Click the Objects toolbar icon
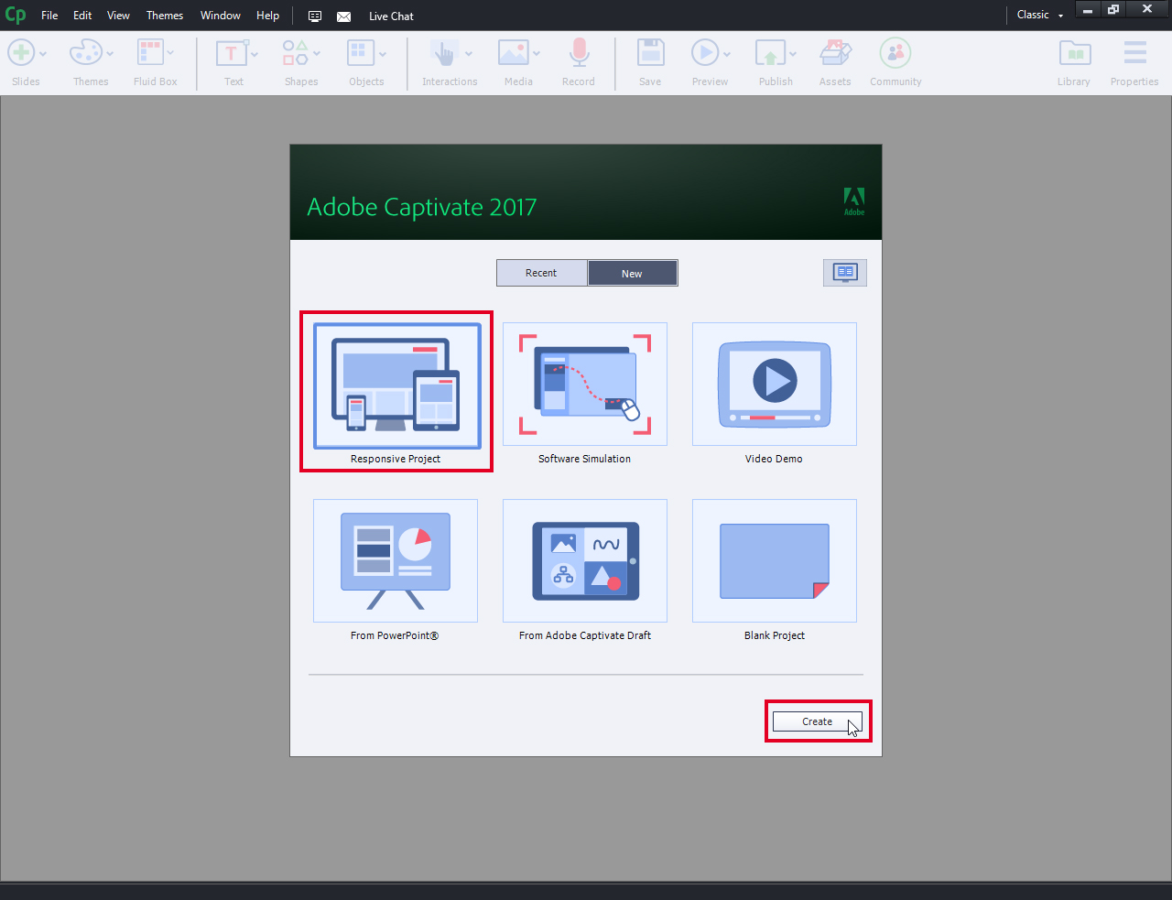The height and width of the screenshot is (900, 1172). pyautogui.click(x=361, y=53)
